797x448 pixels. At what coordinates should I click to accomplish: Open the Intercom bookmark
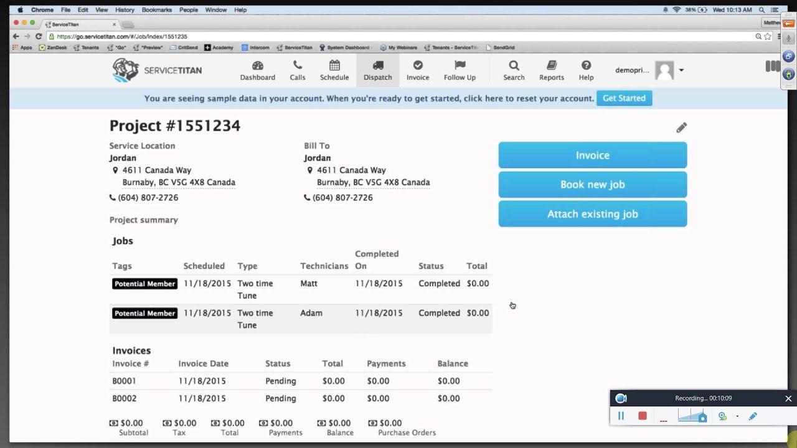255,47
